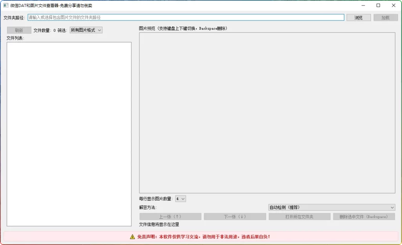402x245 pixels.
Task: Open the 自动检测（推荐） decryption method dropdown
Action: 332,207
